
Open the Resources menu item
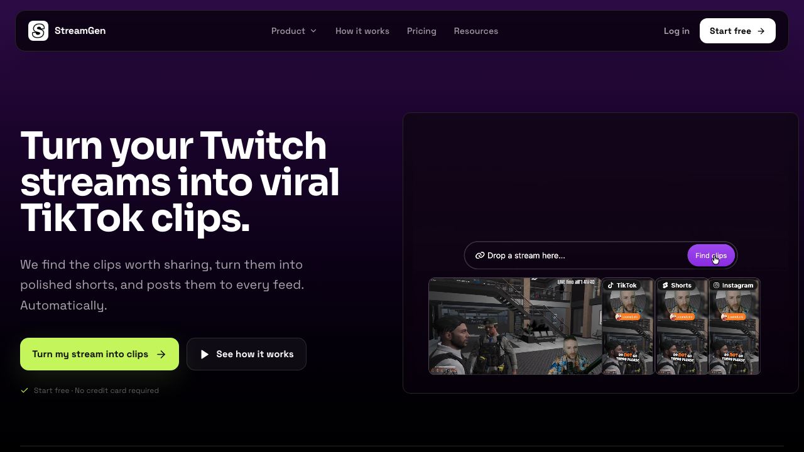tap(476, 31)
